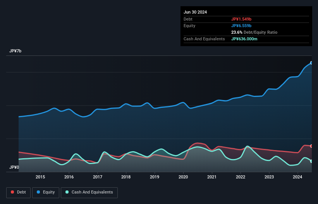
Task: Click the 2016 x-axis label
Action: pos(69,177)
